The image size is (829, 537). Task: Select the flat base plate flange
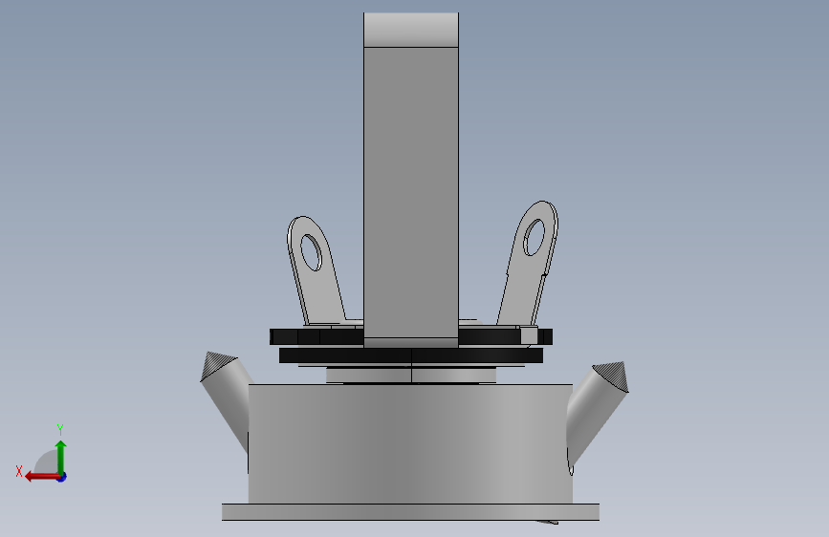click(410, 512)
